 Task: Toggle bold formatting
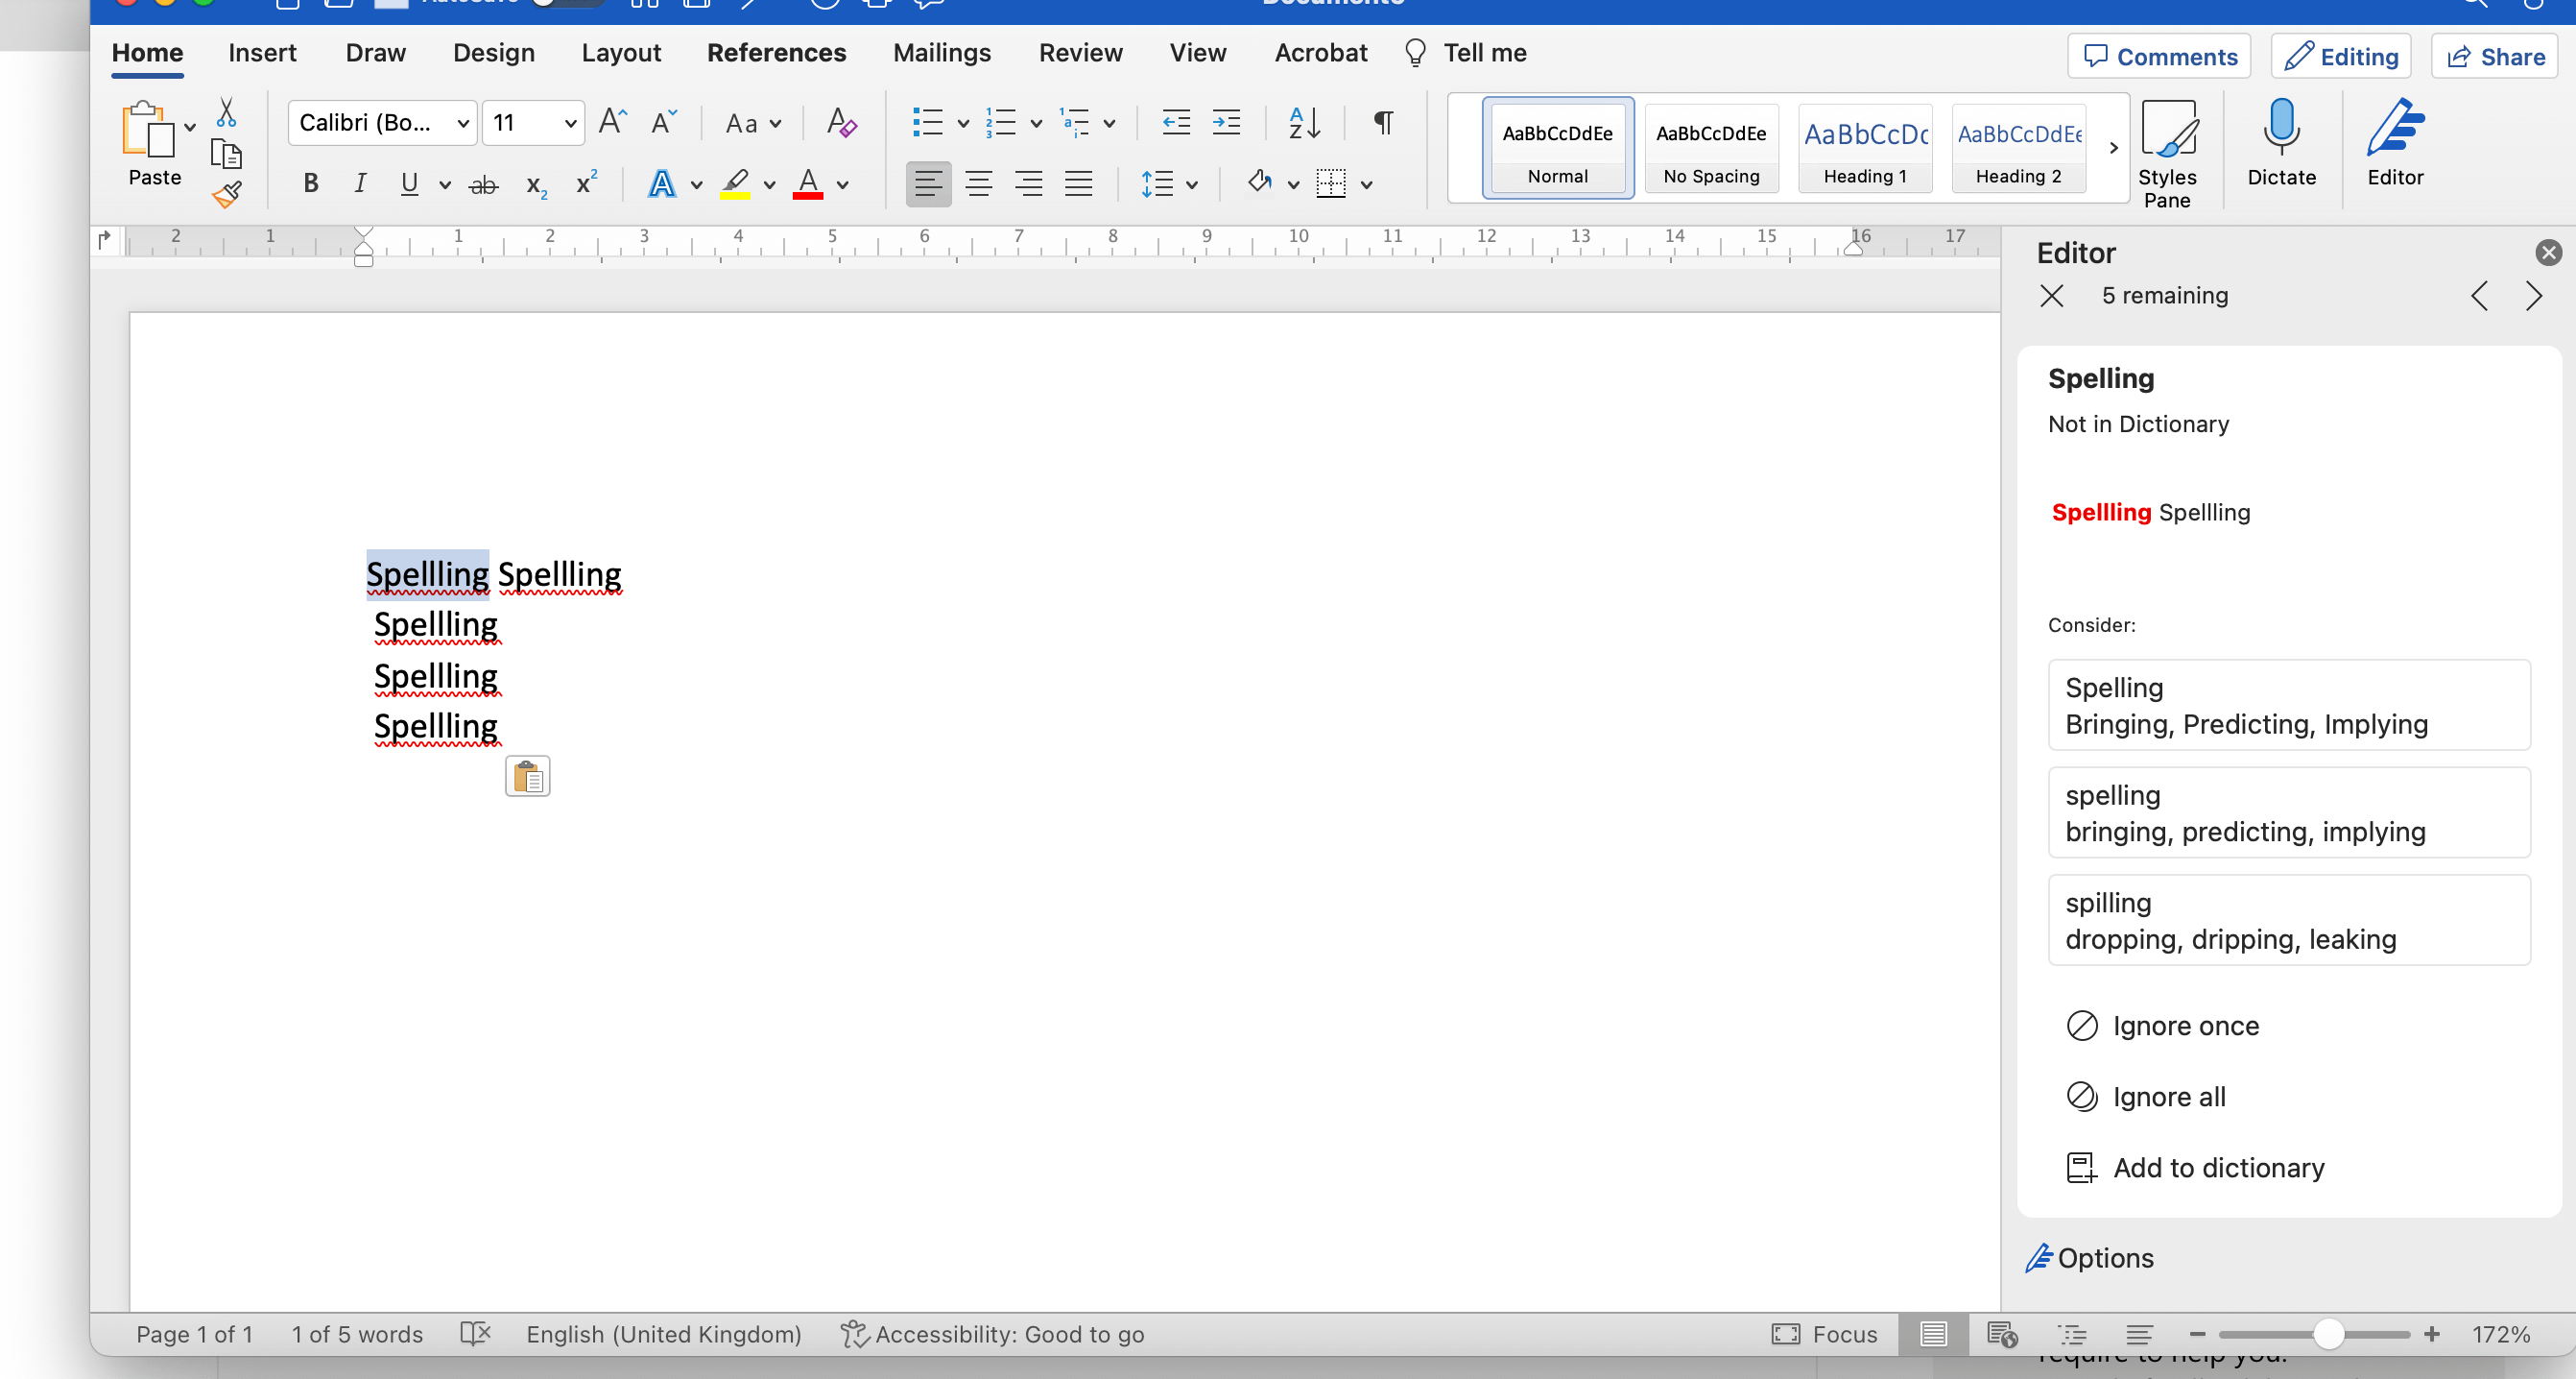point(311,184)
